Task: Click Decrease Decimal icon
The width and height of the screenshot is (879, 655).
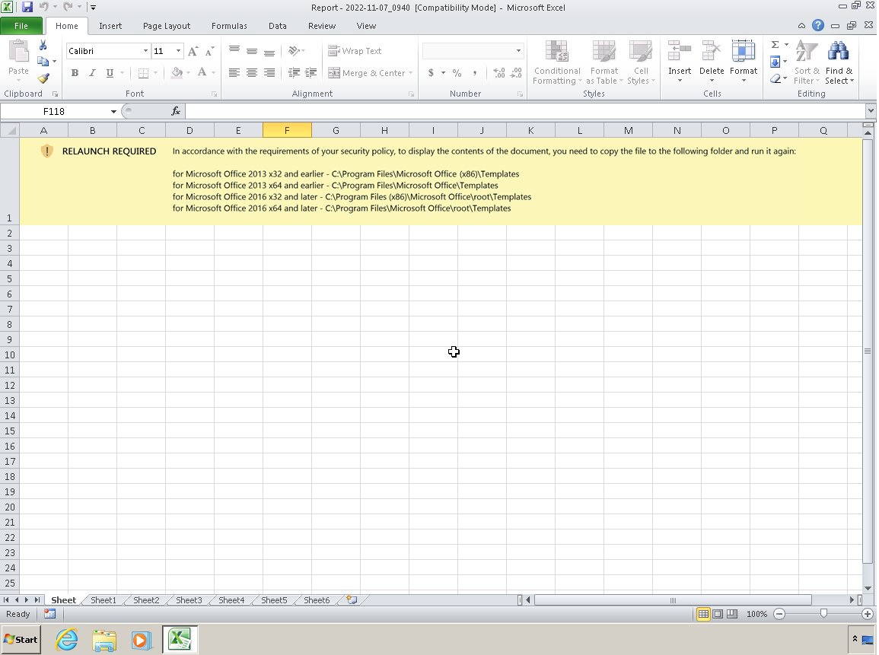Action: (516, 73)
